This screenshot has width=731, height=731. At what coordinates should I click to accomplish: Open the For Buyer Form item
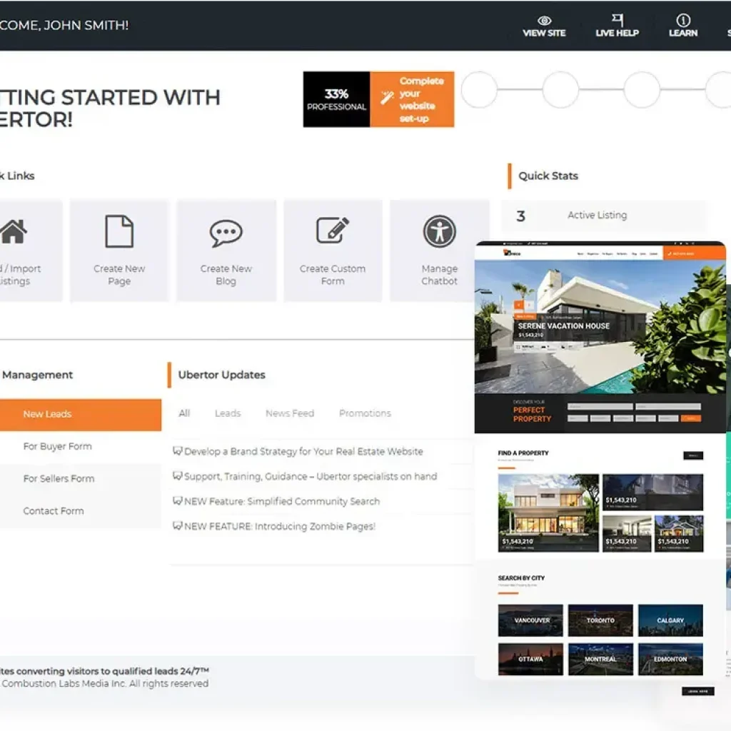[x=57, y=446]
